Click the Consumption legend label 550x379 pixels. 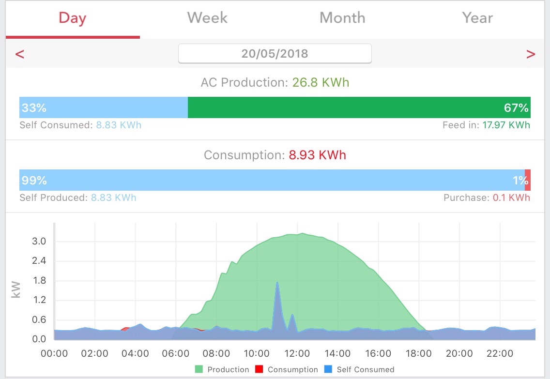[x=292, y=369]
